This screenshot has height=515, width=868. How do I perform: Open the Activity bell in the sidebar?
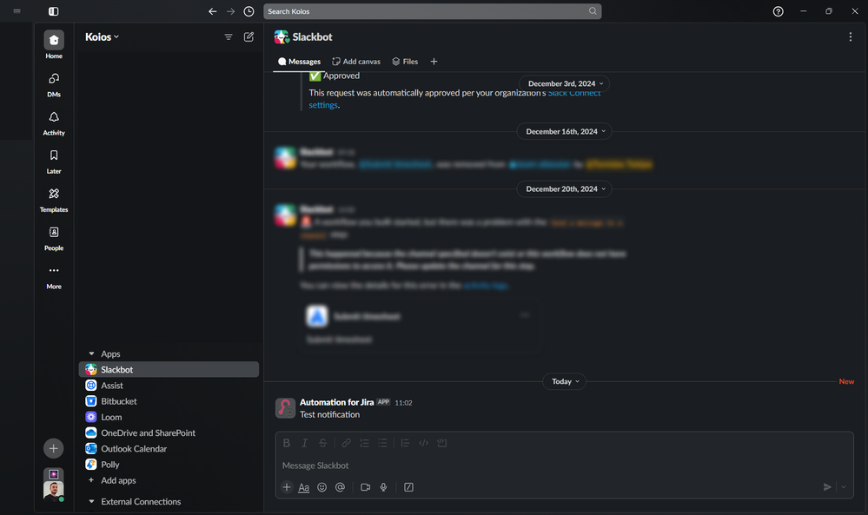(x=54, y=122)
